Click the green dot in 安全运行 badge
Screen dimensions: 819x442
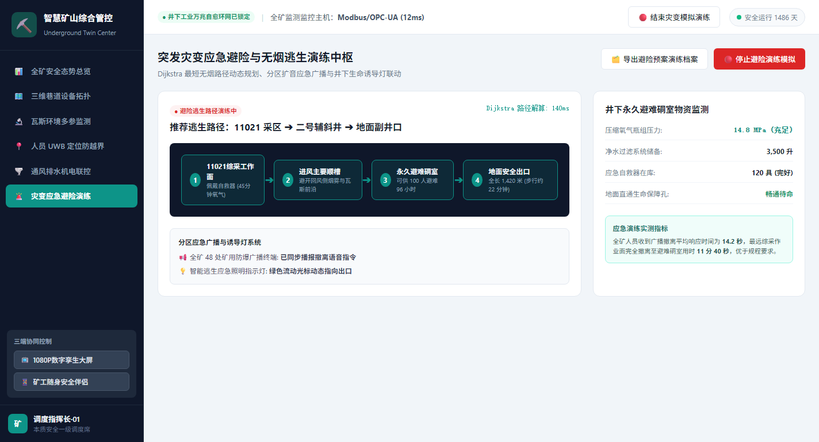[x=739, y=17]
